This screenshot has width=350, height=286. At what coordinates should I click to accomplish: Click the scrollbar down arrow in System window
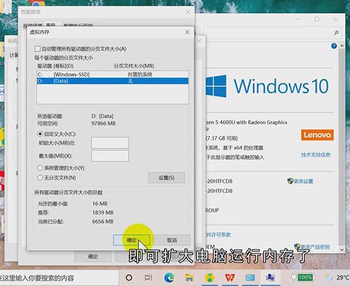342,250
